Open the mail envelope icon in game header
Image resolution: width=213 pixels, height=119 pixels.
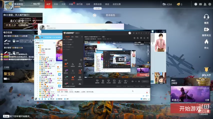200,4
